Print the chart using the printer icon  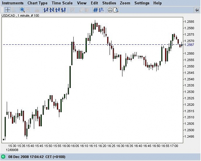click(x=110, y=10)
